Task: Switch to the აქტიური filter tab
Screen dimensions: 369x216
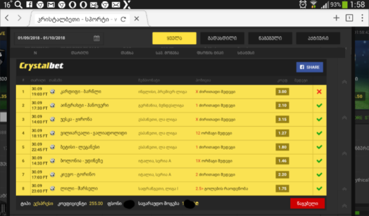Action: point(318,38)
